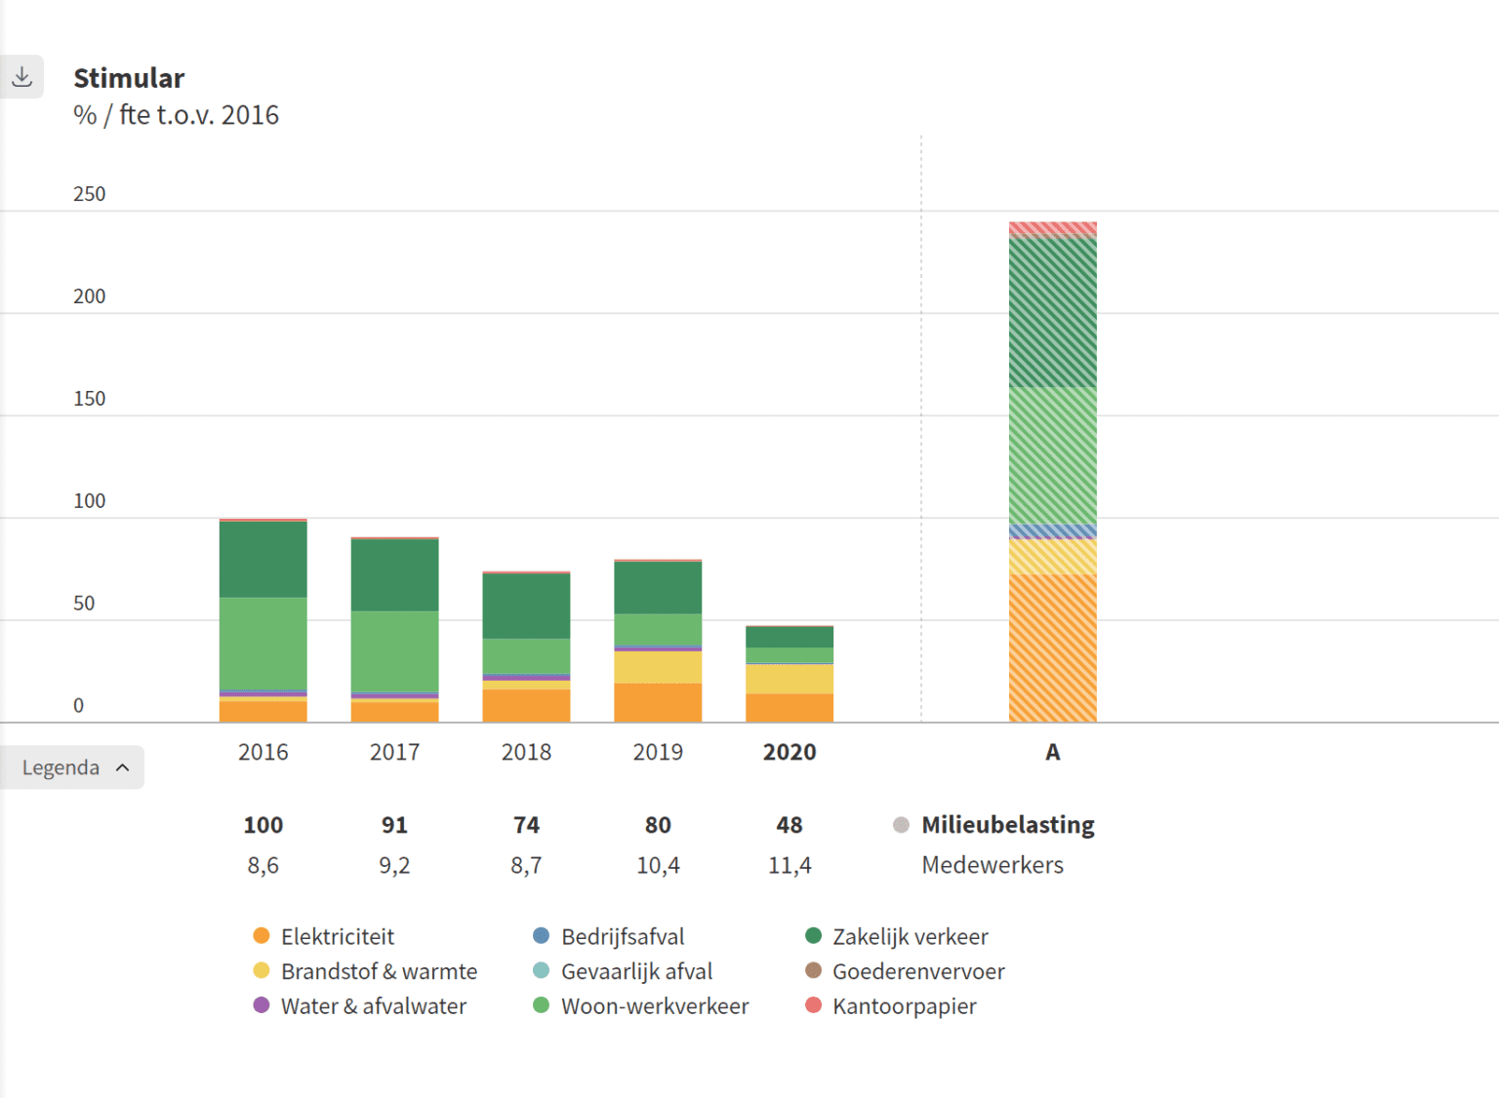Click the value 100 under 2016
Viewport: 1499px width, 1098px height.
click(263, 824)
